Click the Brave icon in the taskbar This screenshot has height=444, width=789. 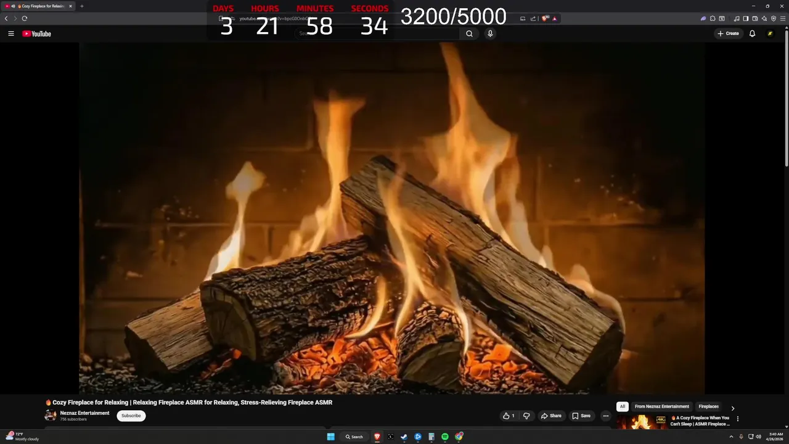pyautogui.click(x=377, y=437)
